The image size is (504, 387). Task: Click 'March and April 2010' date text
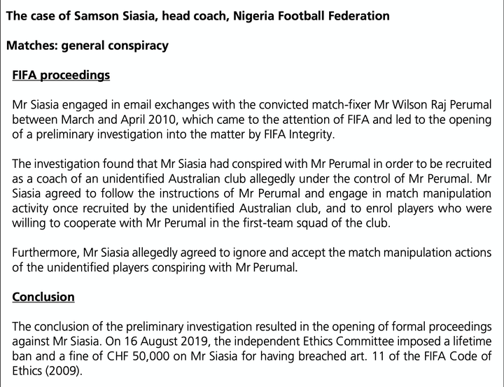pos(119,120)
